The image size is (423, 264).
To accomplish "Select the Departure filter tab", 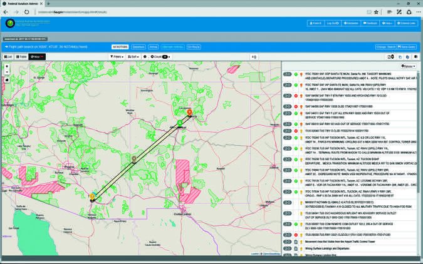I will pyautogui.click(x=138, y=47).
